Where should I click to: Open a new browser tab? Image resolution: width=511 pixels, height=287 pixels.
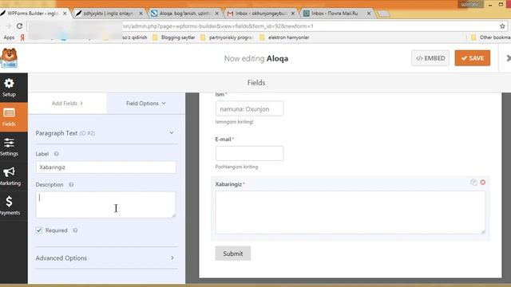(x=383, y=14)
